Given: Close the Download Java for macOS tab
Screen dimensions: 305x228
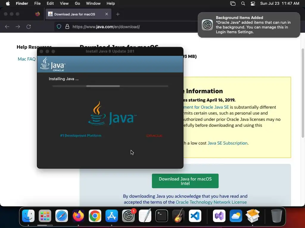Looking at the screenshot, I should click(x=107, y=14).
